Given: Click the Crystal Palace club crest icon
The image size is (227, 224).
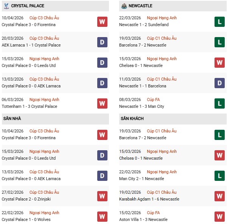Looking at the screenshot, I should 6,6.
